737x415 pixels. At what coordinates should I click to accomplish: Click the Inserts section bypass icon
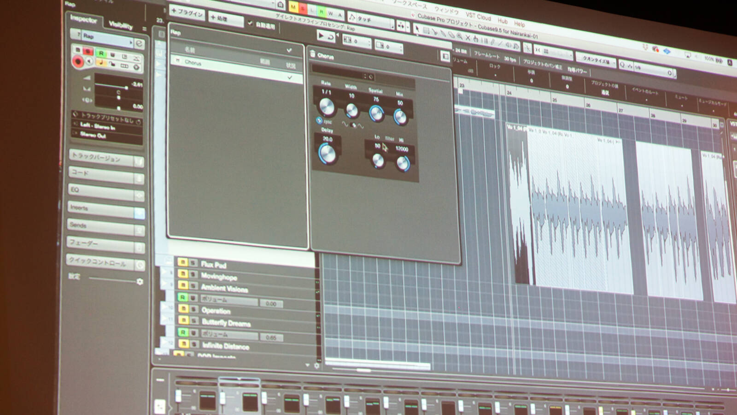[139, 213]
